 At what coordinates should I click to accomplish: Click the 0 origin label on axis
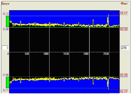click(8, 54)
